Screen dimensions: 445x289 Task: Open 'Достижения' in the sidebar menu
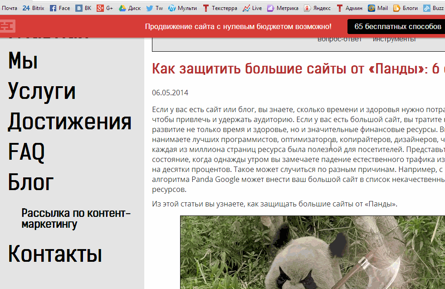point(70,121)
